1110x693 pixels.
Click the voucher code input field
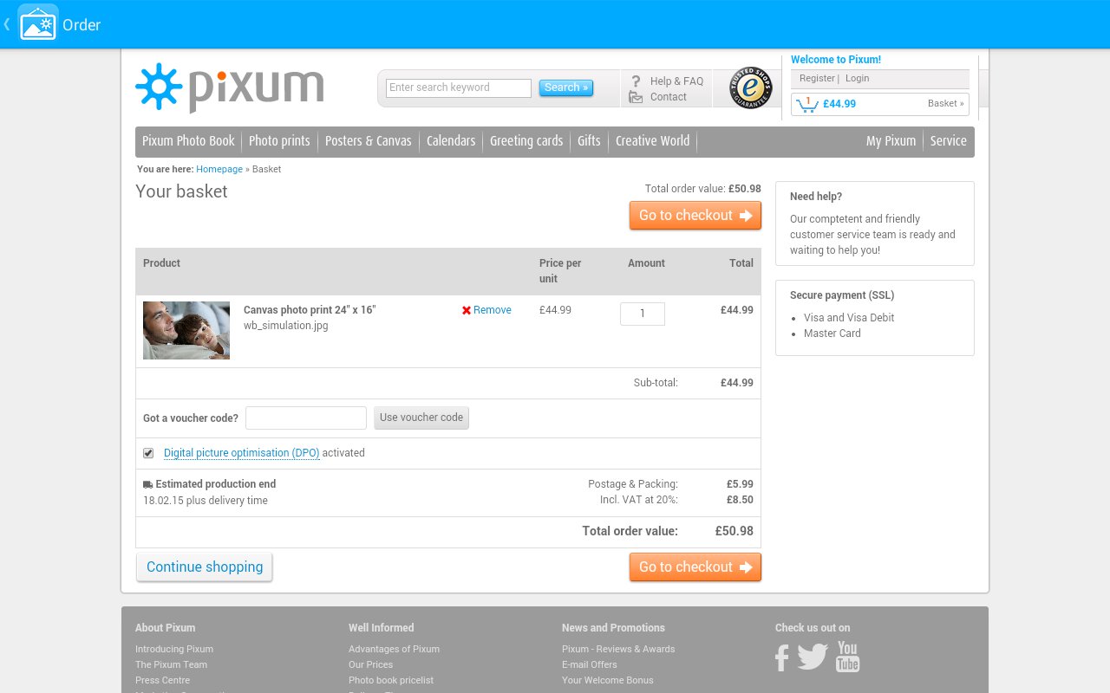click(x=306, y=418)
